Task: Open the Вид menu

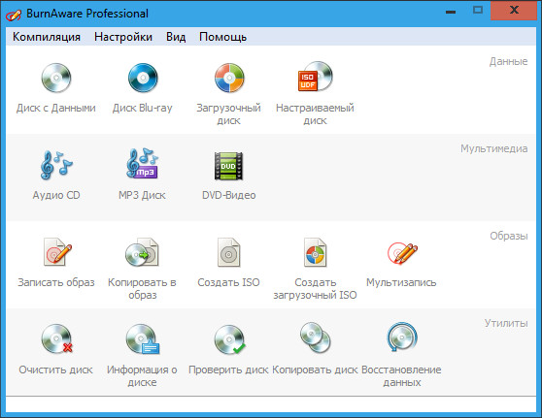Action: click(x=176, y=37)
